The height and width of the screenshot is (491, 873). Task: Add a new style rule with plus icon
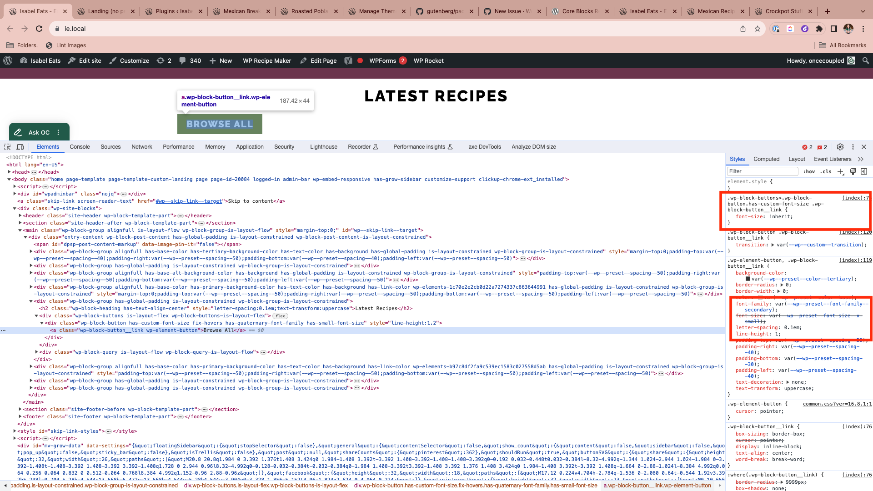coord(840,171)
